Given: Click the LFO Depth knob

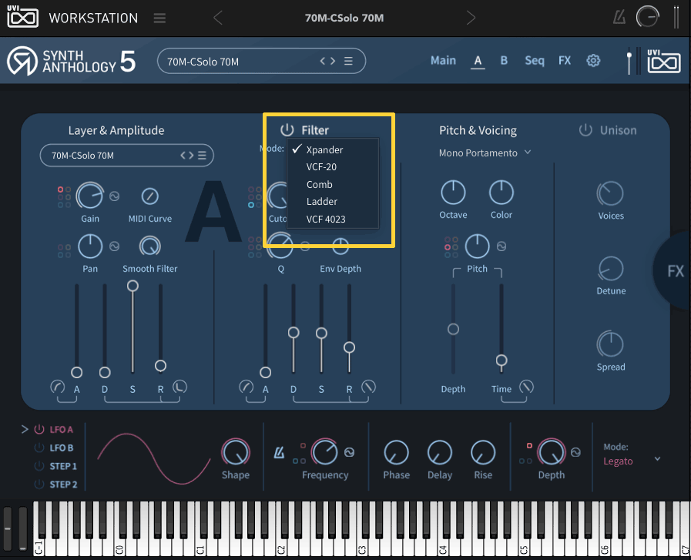Looking at the screenshot, I should click(551, 452).
